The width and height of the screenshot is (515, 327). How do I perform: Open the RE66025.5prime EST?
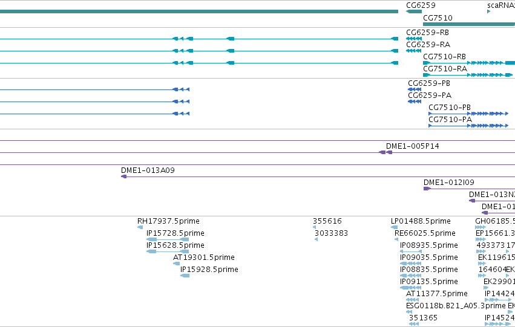425,233
